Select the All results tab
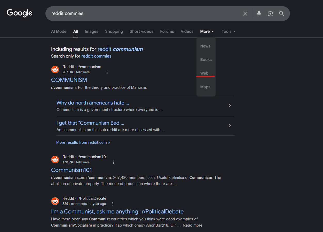The image size is (323, 232). pyautogui.click(x=76, y=31)
